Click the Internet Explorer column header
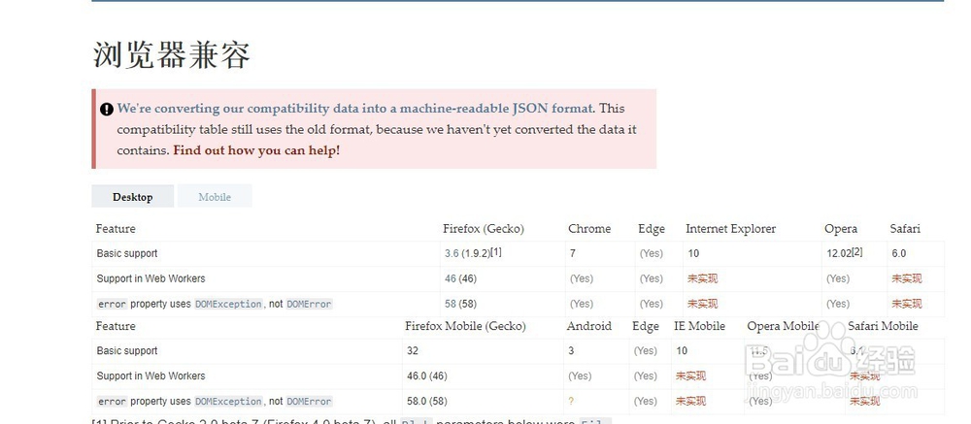The width and height of the screenshot is (971, 424). point(730,229)
